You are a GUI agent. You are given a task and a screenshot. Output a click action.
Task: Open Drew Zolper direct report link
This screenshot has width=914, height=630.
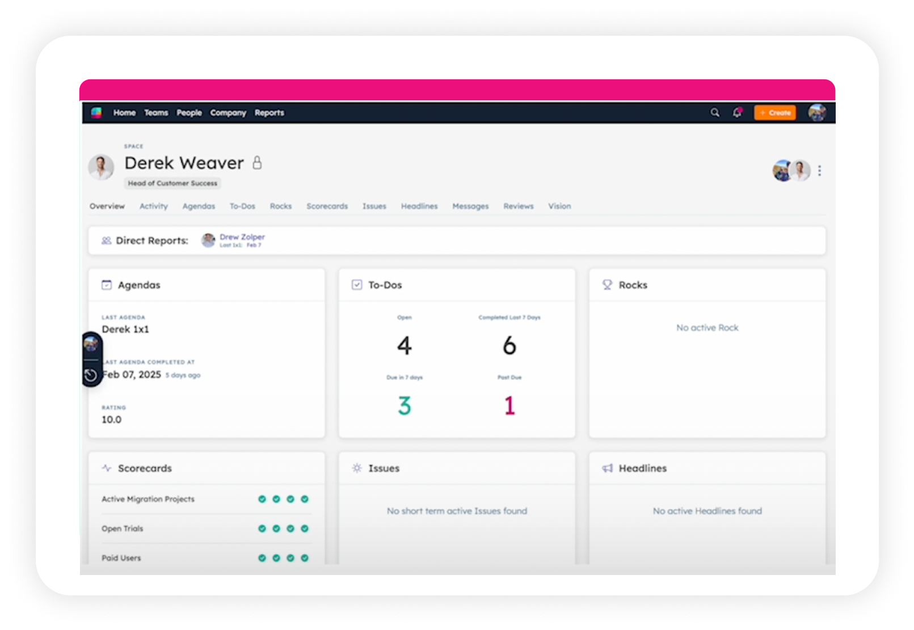[242, 237]
